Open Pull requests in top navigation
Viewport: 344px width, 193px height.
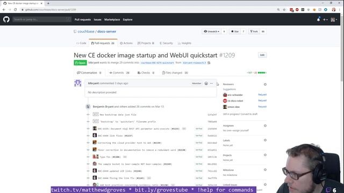coord(82,19)
